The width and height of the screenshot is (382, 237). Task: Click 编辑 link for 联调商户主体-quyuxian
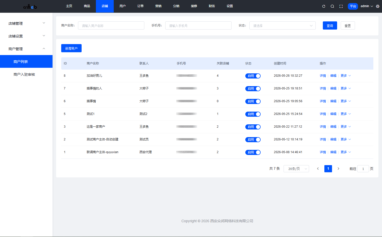tap(333, 152)
